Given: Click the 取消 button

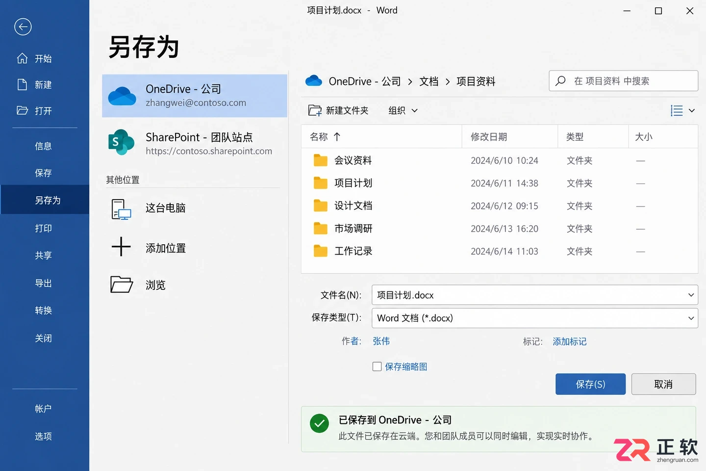Looking at the screenshot, I should [x=663, y=384].
